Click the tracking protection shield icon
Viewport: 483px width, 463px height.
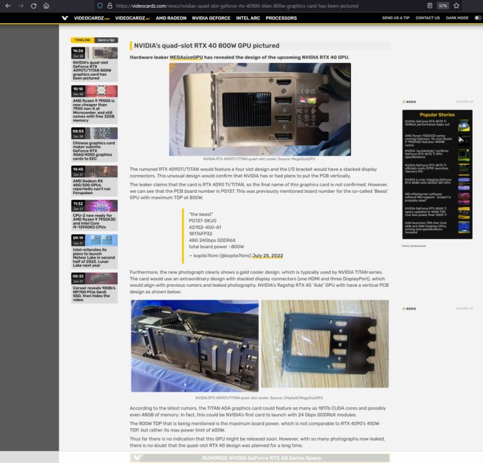pos(100,6)
